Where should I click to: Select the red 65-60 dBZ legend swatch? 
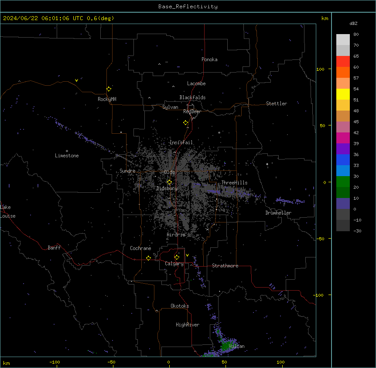tap(343, 62)
